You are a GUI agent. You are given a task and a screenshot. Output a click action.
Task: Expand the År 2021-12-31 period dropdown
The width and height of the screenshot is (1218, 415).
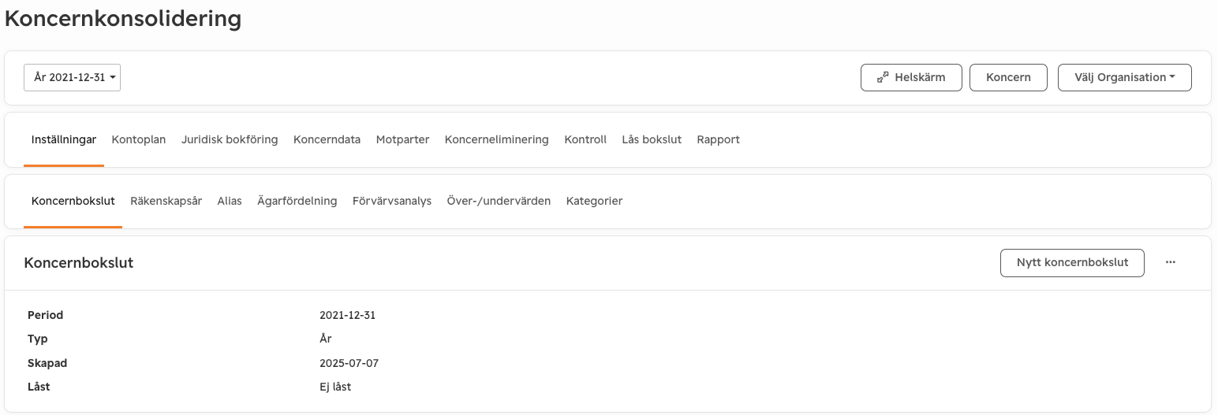click(72, 77)
